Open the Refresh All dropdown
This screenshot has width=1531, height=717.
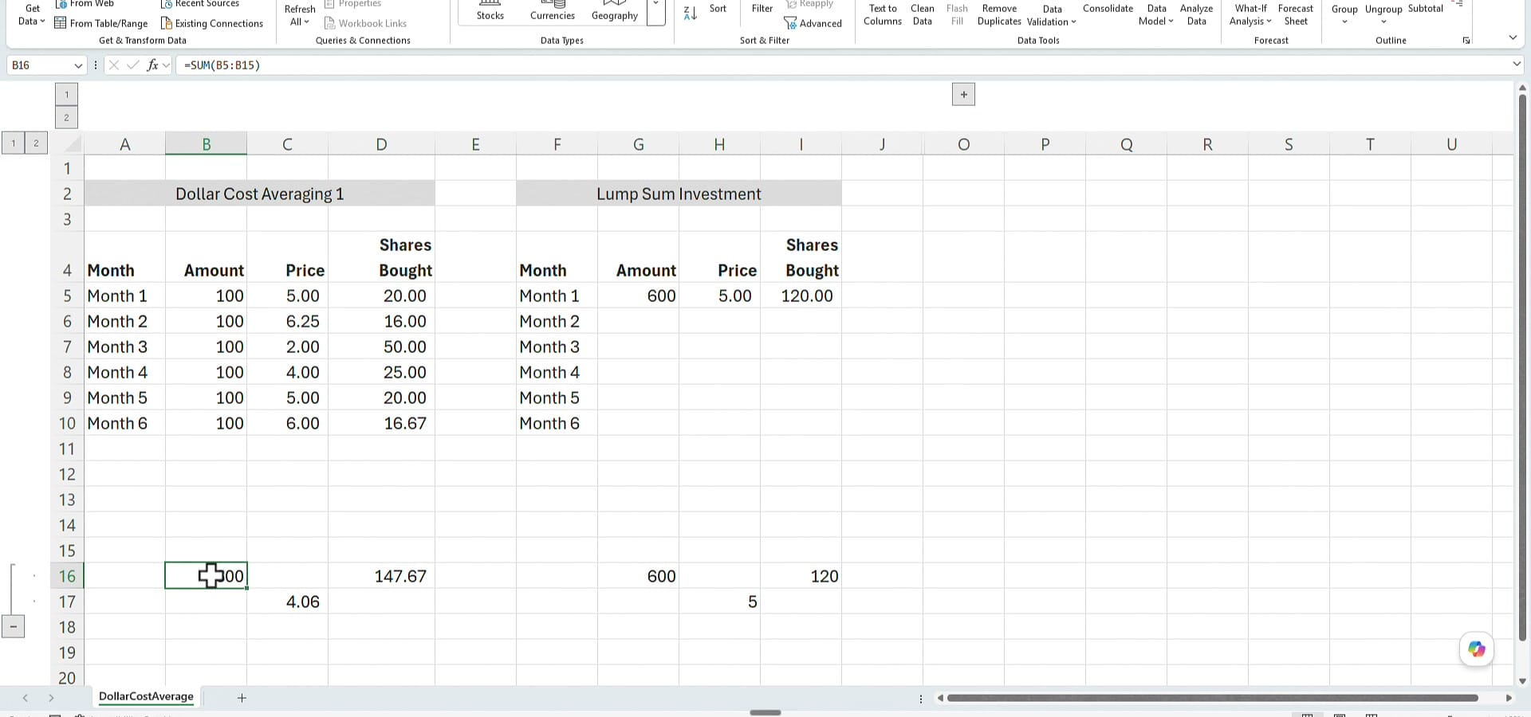pos(300,15)
